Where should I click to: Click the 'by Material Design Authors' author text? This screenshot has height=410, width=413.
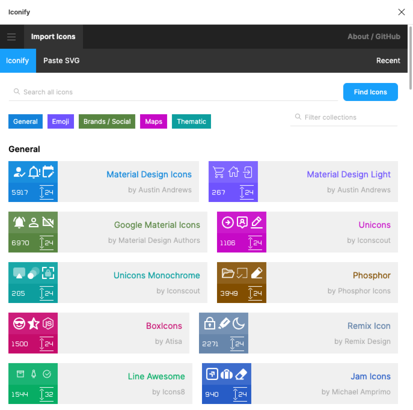pos(154,240)
